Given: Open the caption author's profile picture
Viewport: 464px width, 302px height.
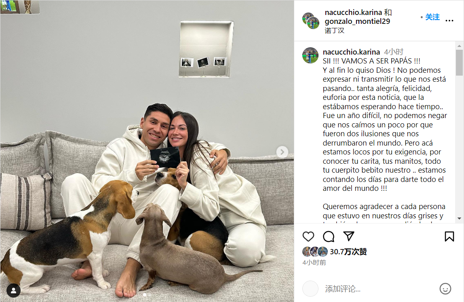Looking at the screenshot, I should point(310,55).
